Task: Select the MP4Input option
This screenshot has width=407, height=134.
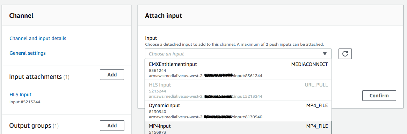Action: coord(238,127)
